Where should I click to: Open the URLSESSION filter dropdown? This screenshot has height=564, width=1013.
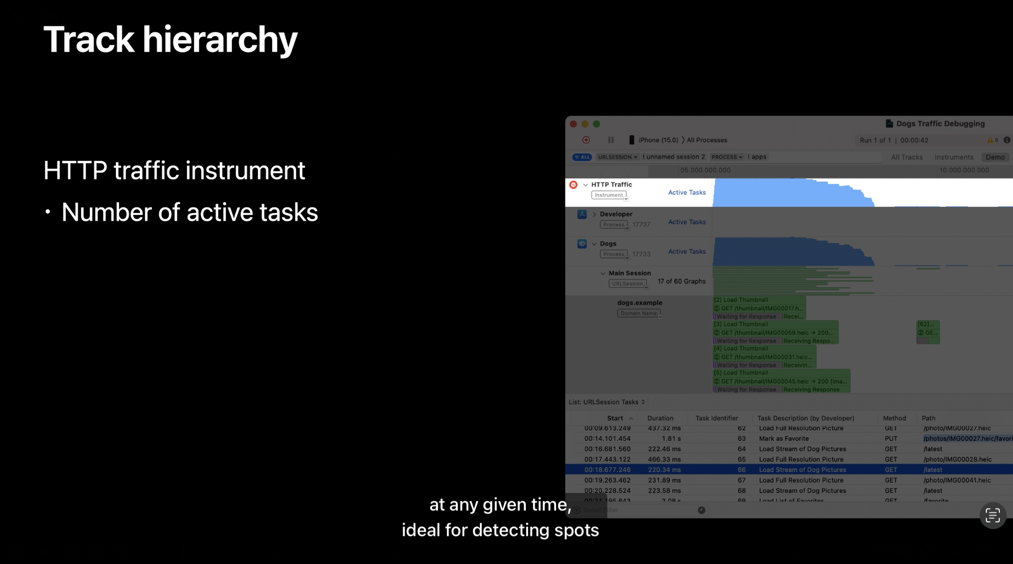pyautogui.click(x=618, y=157)
